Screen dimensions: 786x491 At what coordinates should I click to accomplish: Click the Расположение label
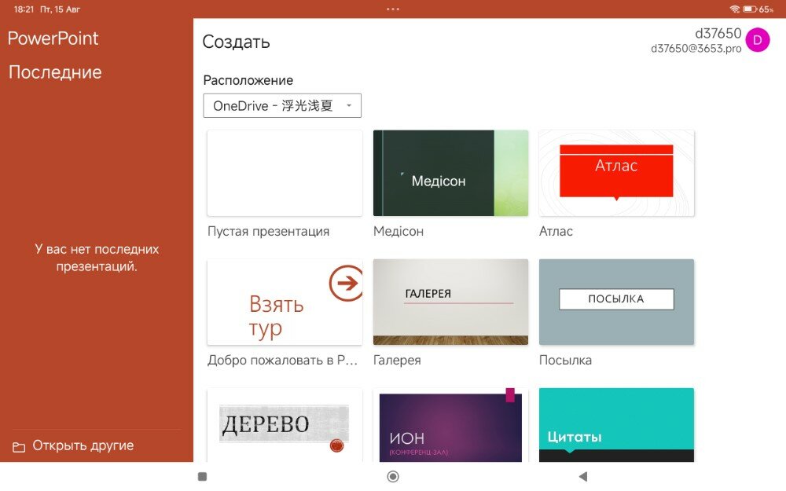tap(248, 80)
